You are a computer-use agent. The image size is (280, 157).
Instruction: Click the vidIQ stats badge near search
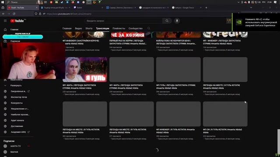pyautogui.click(x=229, y=21)
